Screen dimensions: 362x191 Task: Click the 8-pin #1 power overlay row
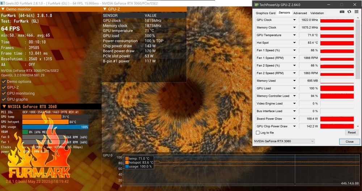[144, 61]
